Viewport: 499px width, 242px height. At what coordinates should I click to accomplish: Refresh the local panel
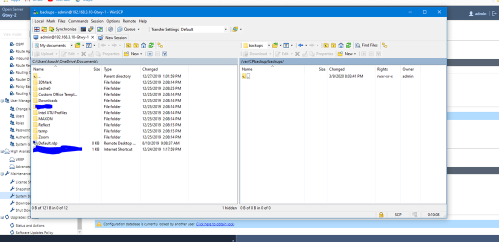click(x=151, y=45)
